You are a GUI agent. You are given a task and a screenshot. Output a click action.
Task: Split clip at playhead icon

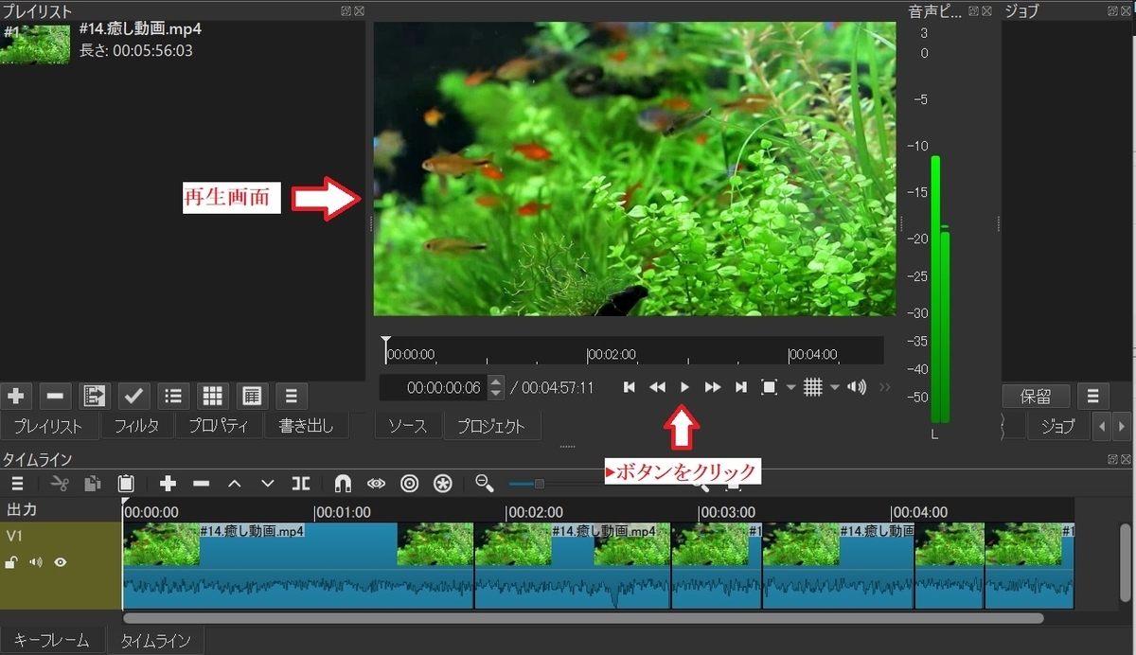[301, 484]
